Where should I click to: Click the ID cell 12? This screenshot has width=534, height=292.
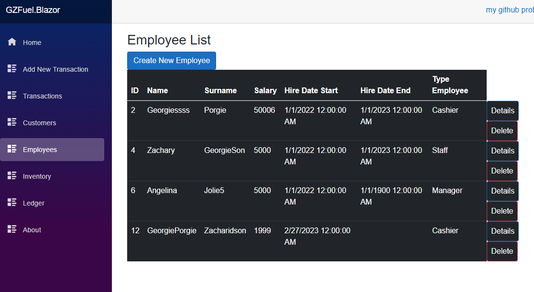pos(135,231)
